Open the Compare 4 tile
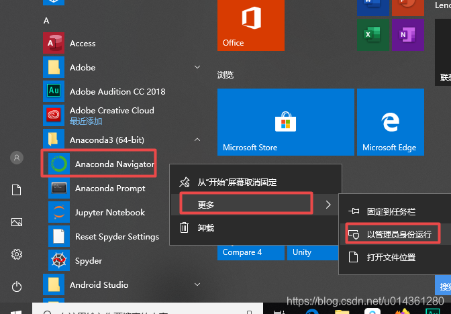The width and height of the screenshot is (451, 314). pyautogui.click(x=251, y=252)
